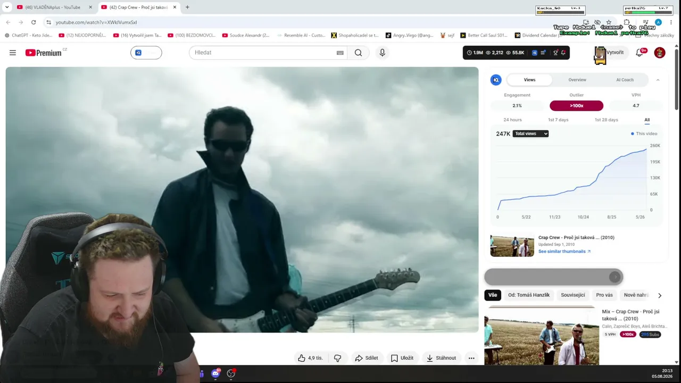Bookmark this page with the star icon
This screenshot has width=681, height=383.
point(609,22)
